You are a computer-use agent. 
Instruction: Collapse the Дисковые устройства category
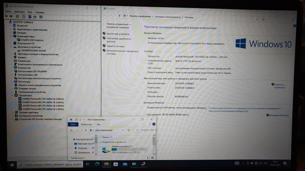[x=11, y=47]
